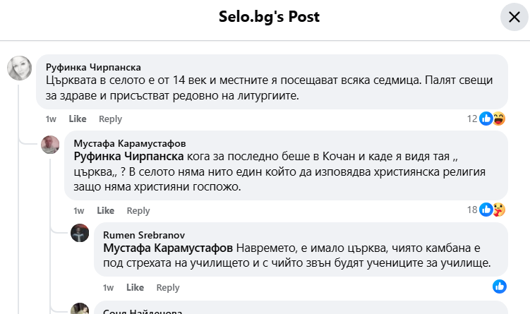Click the blue like reaction with 18 count
This screenshot has width=530, height=314.
click(486, 210)
